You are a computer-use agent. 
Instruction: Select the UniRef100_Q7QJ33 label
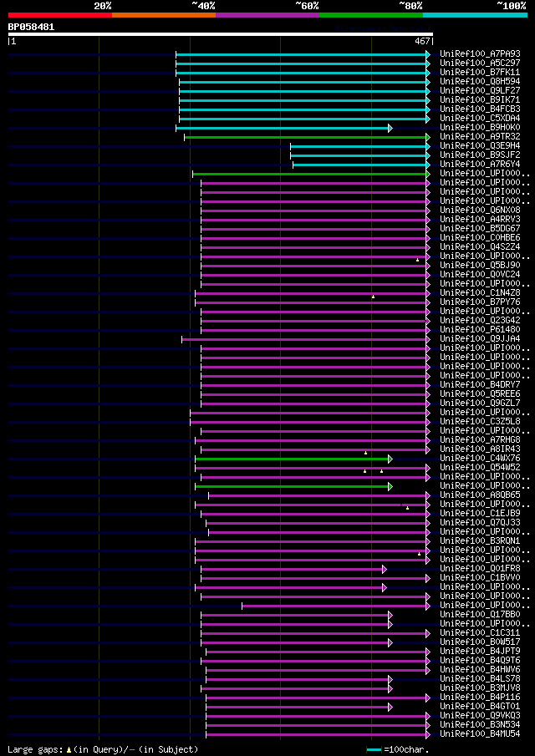pyautogui.click(x=480, y=521)
